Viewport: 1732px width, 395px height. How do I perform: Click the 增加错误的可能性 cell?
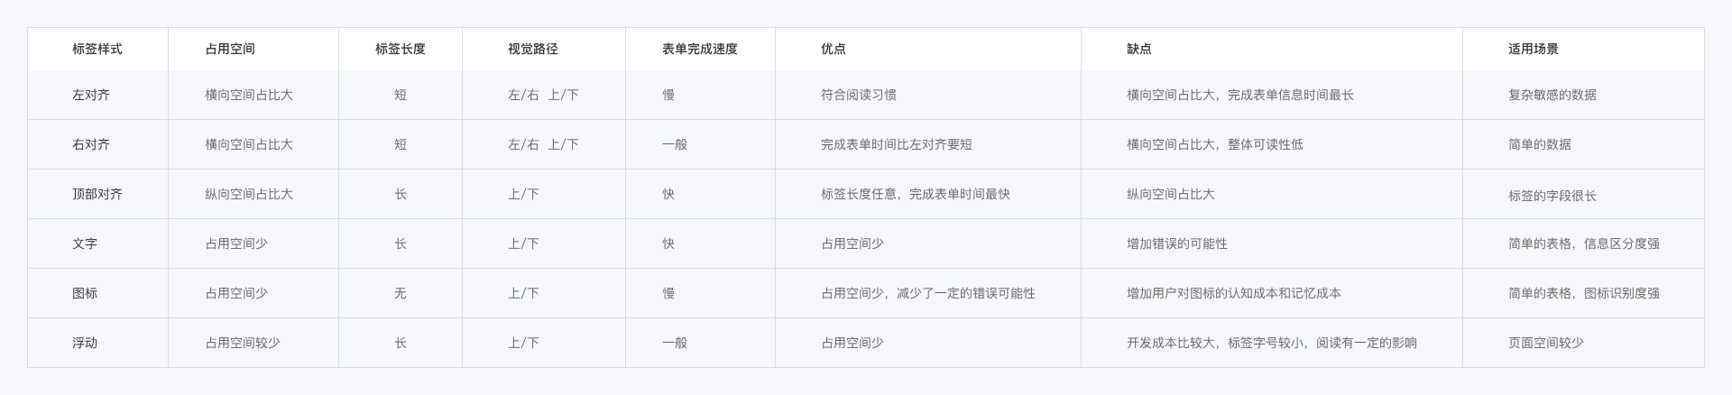1177,243
